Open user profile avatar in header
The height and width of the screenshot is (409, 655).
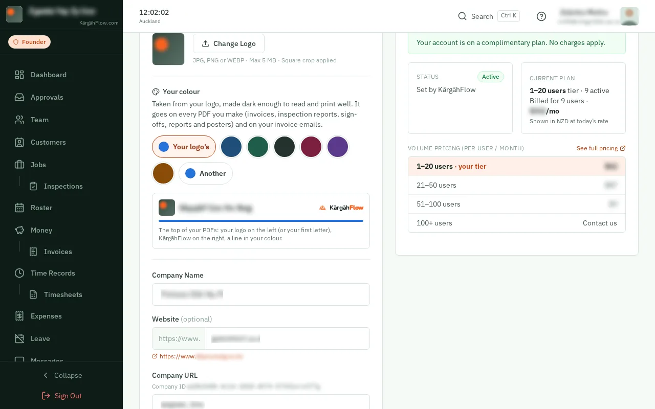[x=629, y=16]
